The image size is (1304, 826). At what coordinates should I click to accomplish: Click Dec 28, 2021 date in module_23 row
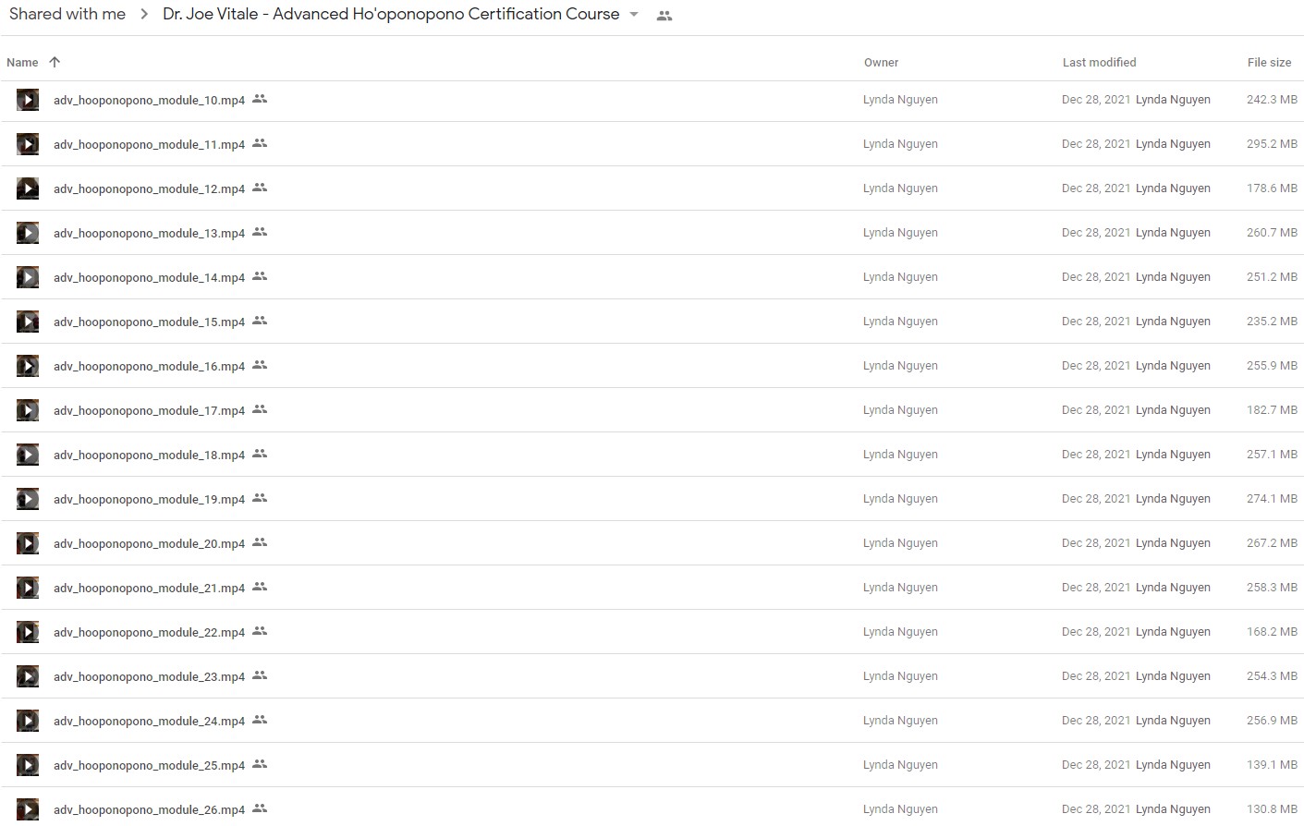1096,676
